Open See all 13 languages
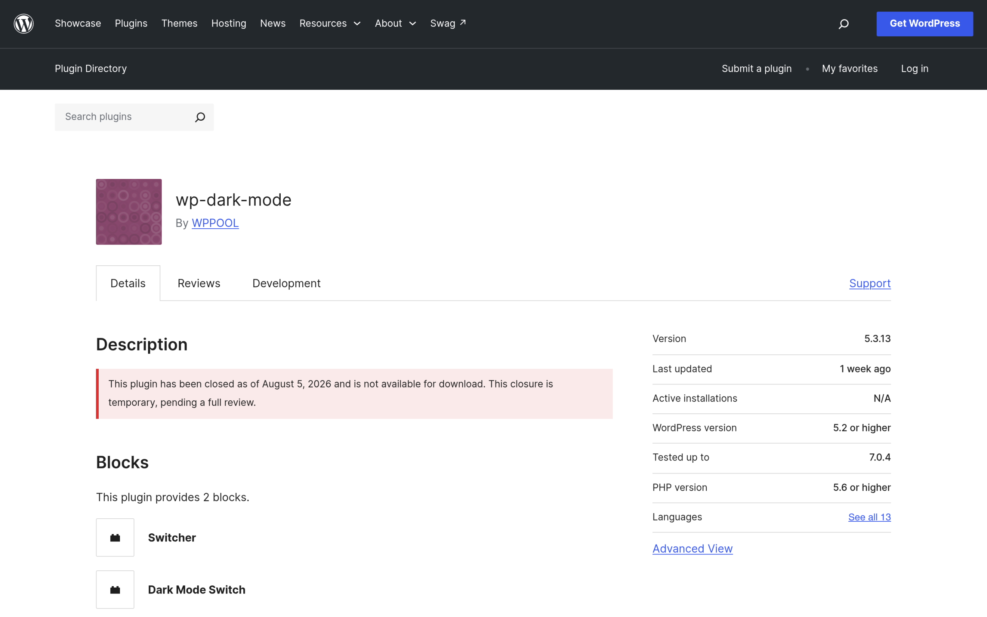Viewport: 987px width, 617px height. [869, 517]
